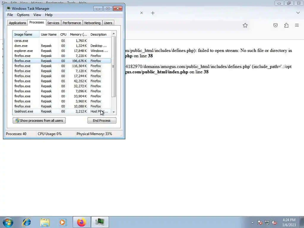Click shield icon on Show processes button
This screenshot has height=228, width=304.
pyautogui.click(x=17, y=121)
